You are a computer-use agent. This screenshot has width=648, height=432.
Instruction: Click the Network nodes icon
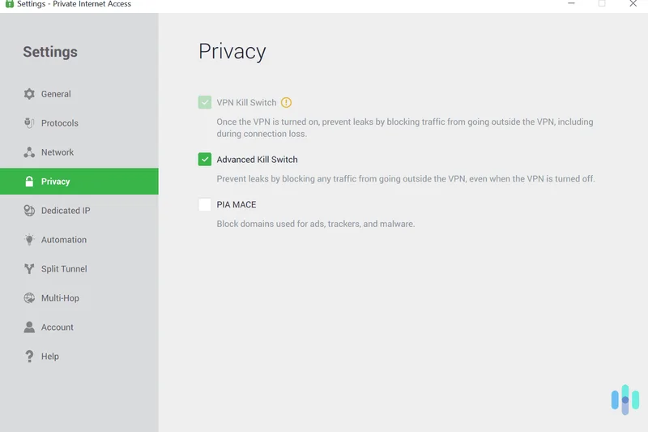[x=29, y=152]
